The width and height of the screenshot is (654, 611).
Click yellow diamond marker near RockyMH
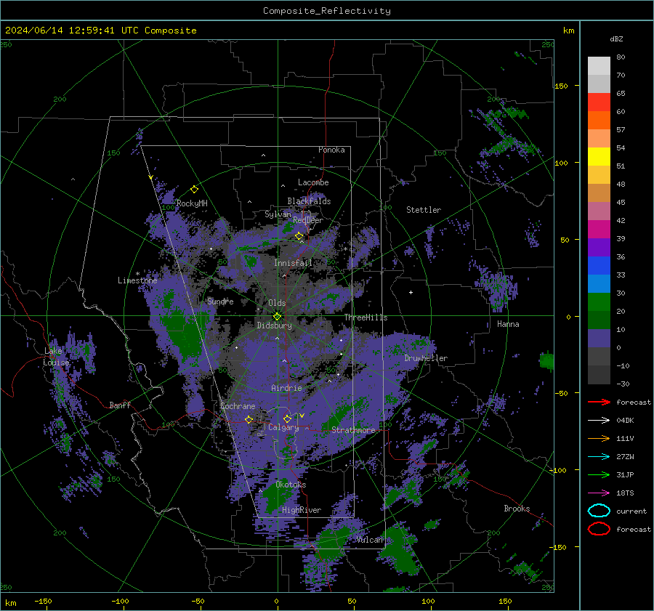point(194,190)
